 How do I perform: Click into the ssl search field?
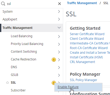(x=32, y=4)
